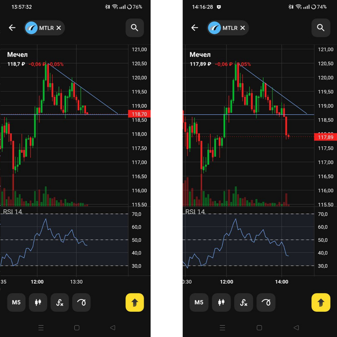Click the Mechel logo in 14:16 screenshot
This screenshot has height=337, width=337.
(214, 28)
